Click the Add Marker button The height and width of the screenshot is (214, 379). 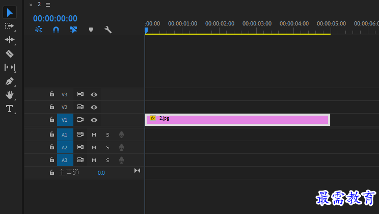coord(91,30)
